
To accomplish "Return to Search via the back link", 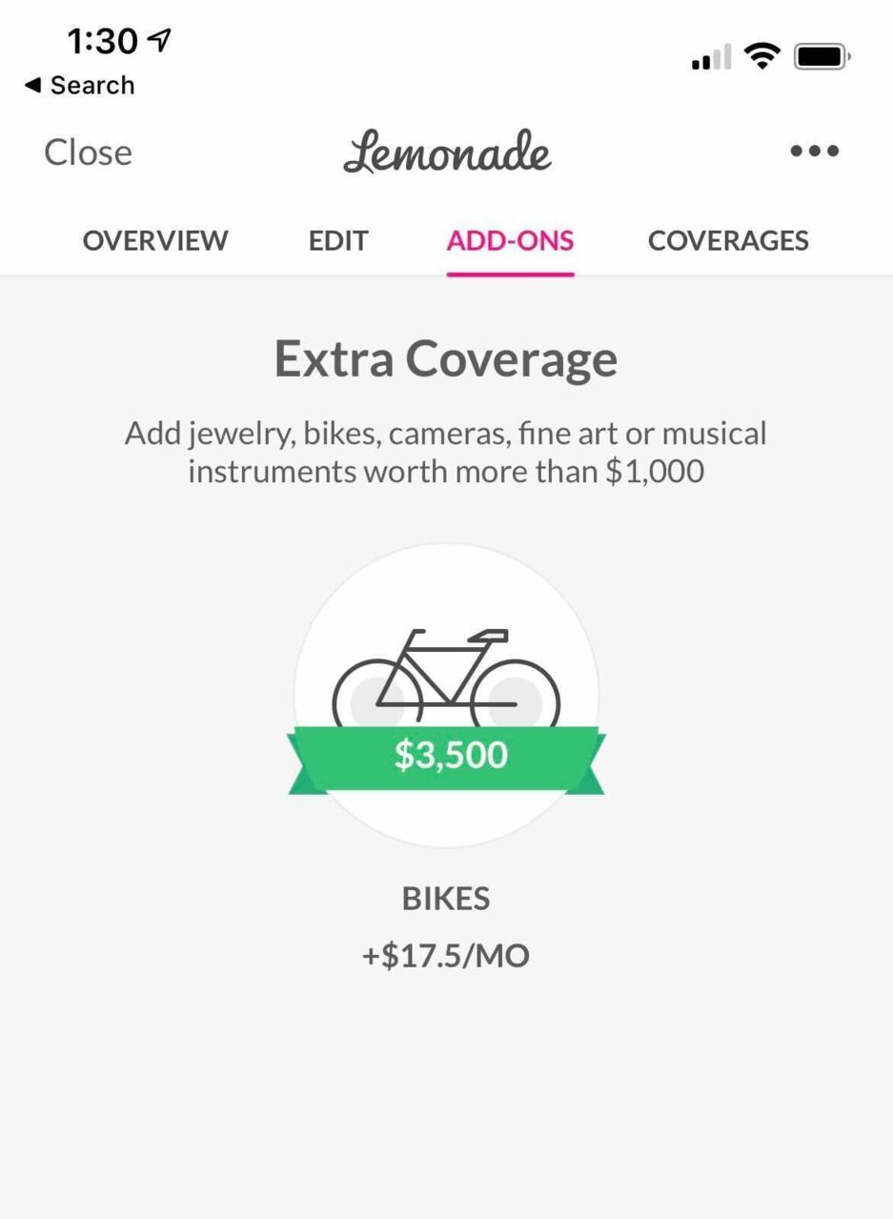I will coord(79,85).
